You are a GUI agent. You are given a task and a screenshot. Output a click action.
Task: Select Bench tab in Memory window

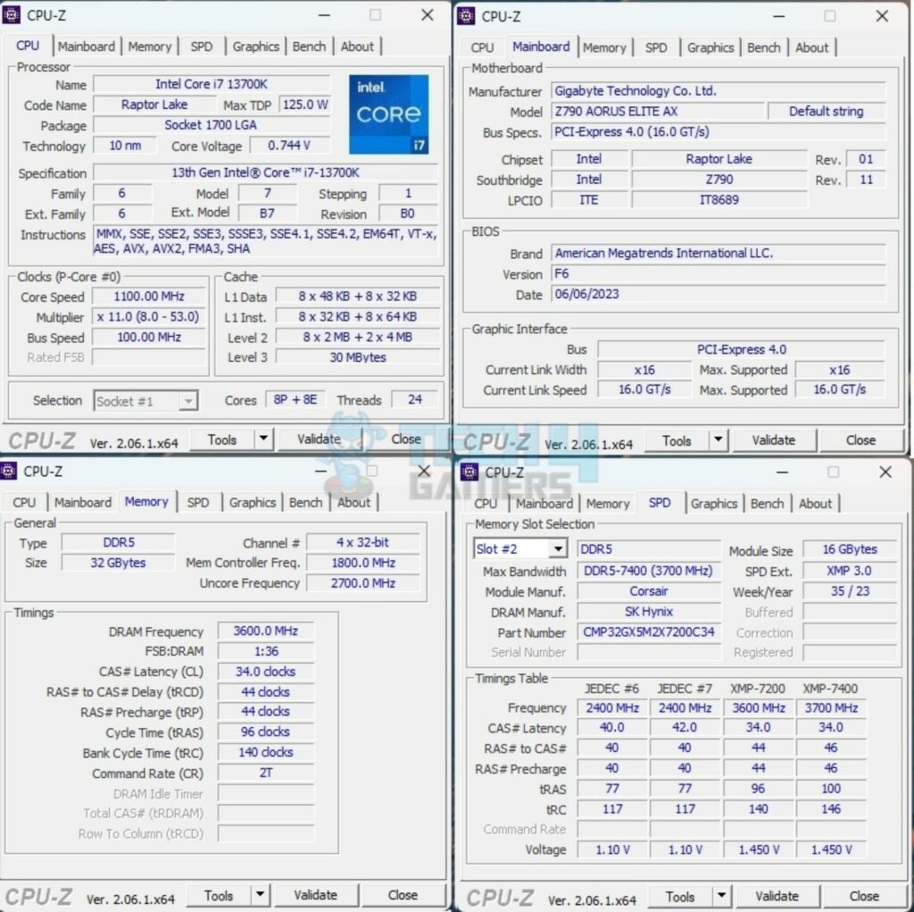pos(305,502)
